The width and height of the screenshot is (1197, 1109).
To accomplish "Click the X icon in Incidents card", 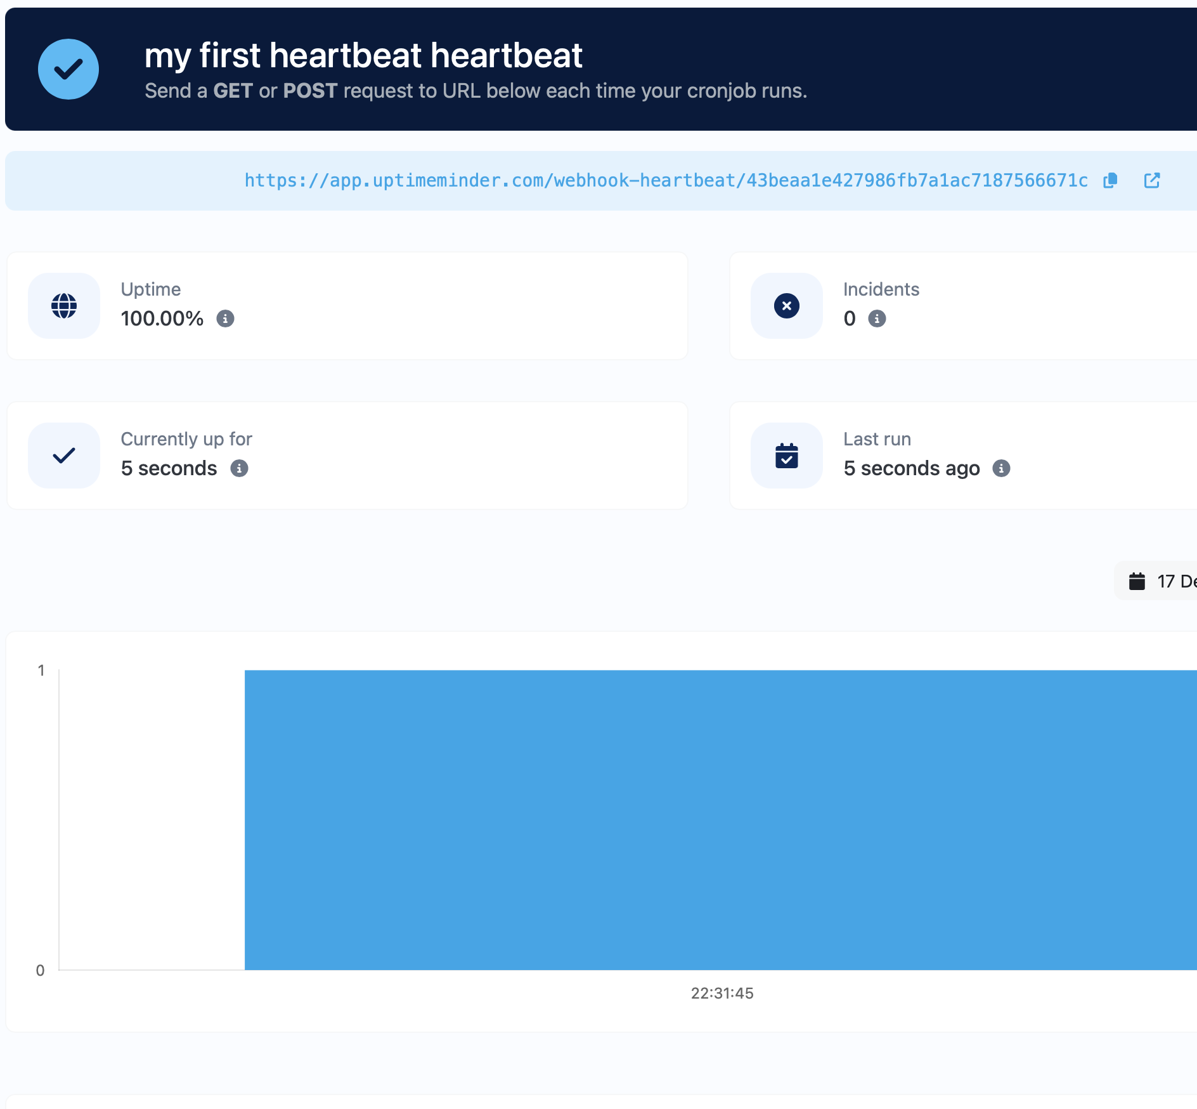I will (787, 306).
